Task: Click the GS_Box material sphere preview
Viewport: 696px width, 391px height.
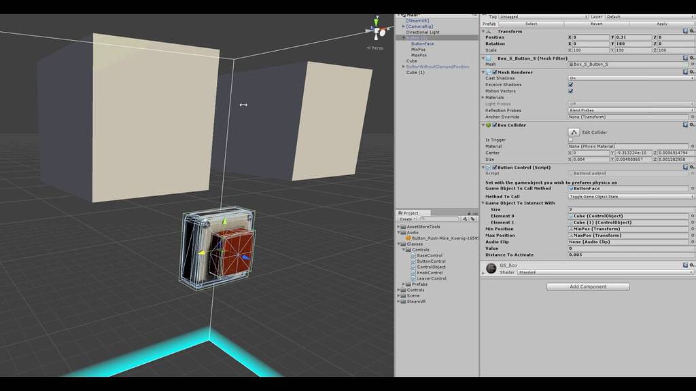Action: click(491, 267)
